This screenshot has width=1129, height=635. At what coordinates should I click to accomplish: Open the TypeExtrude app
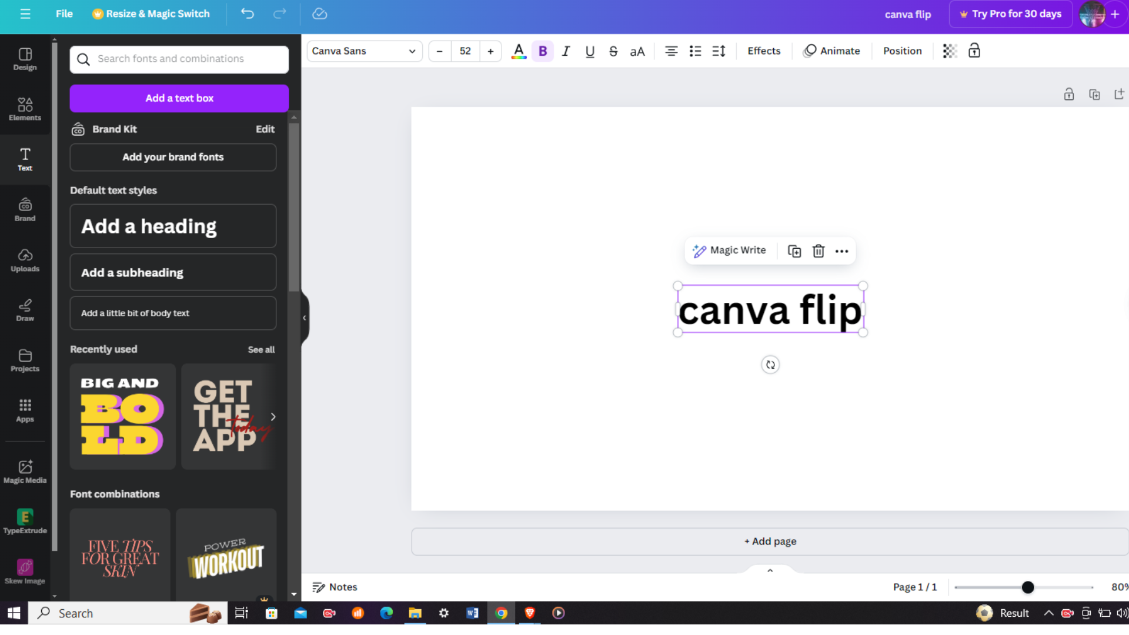tap(25, 522)
